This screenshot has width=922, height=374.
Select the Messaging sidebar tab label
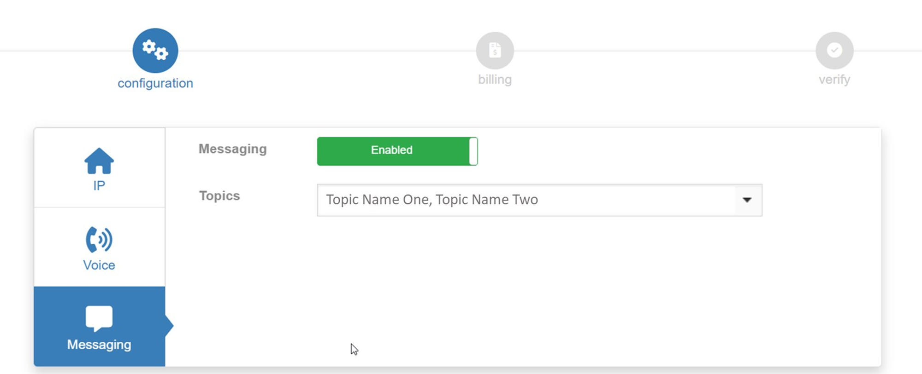click(x=99, y=345)
